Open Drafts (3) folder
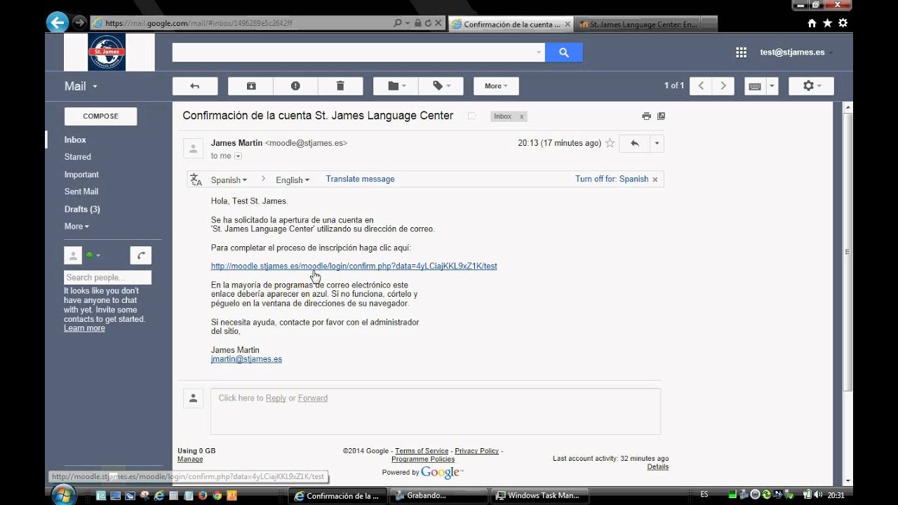The image size is (898, 505). coord(82,209)
